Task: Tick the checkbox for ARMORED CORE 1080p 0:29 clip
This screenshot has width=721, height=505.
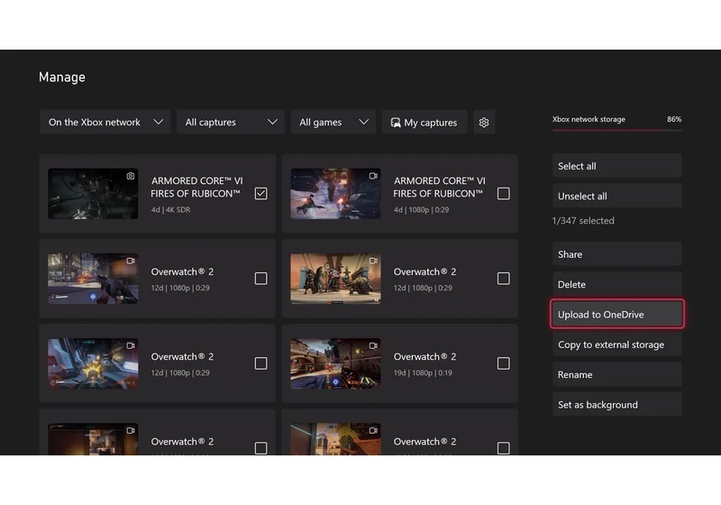Action: click(x=504, y=194)
